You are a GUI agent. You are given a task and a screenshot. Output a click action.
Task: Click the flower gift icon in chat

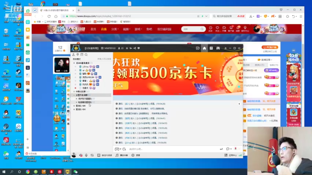tap(236, 149)
